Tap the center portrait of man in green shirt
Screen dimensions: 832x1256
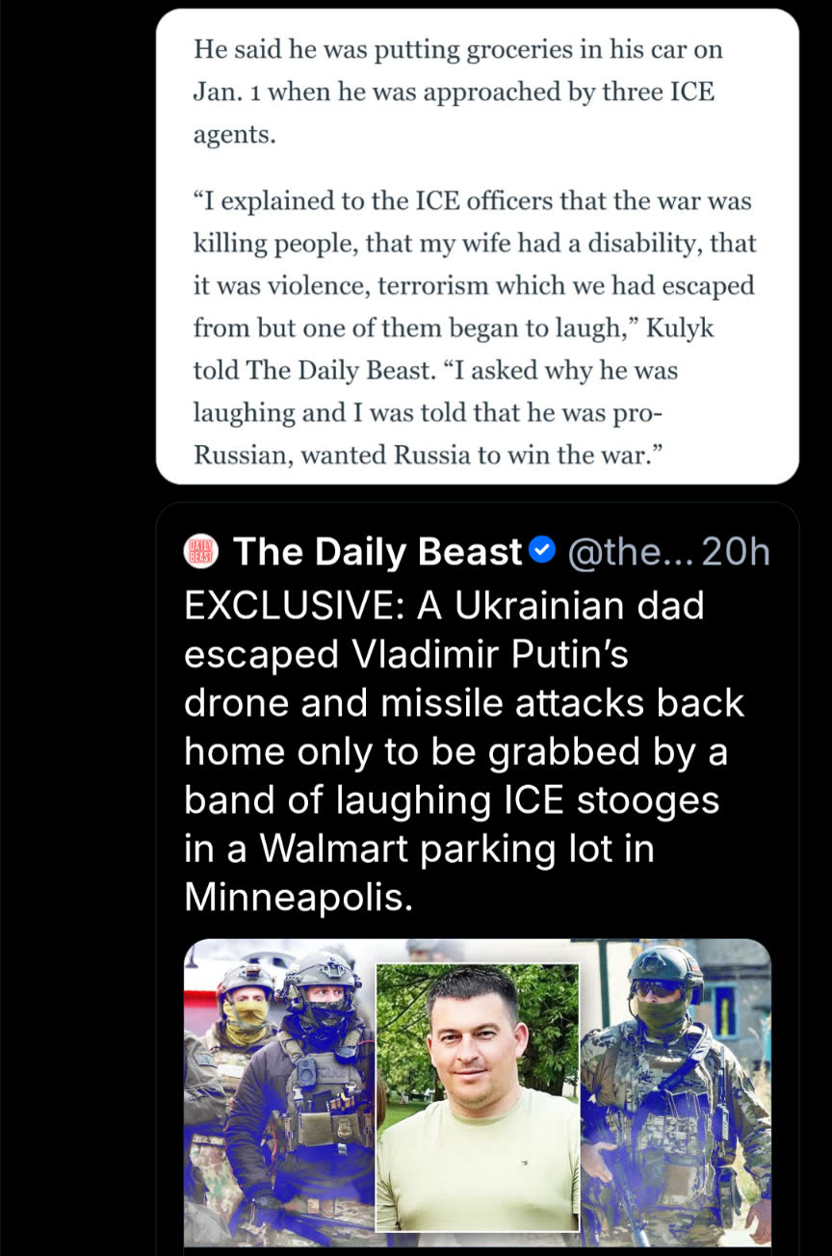click(x=478, y=1096)
